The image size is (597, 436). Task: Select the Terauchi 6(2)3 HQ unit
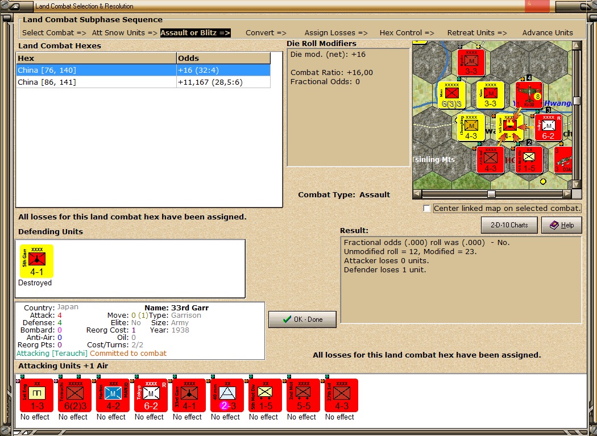74,395
